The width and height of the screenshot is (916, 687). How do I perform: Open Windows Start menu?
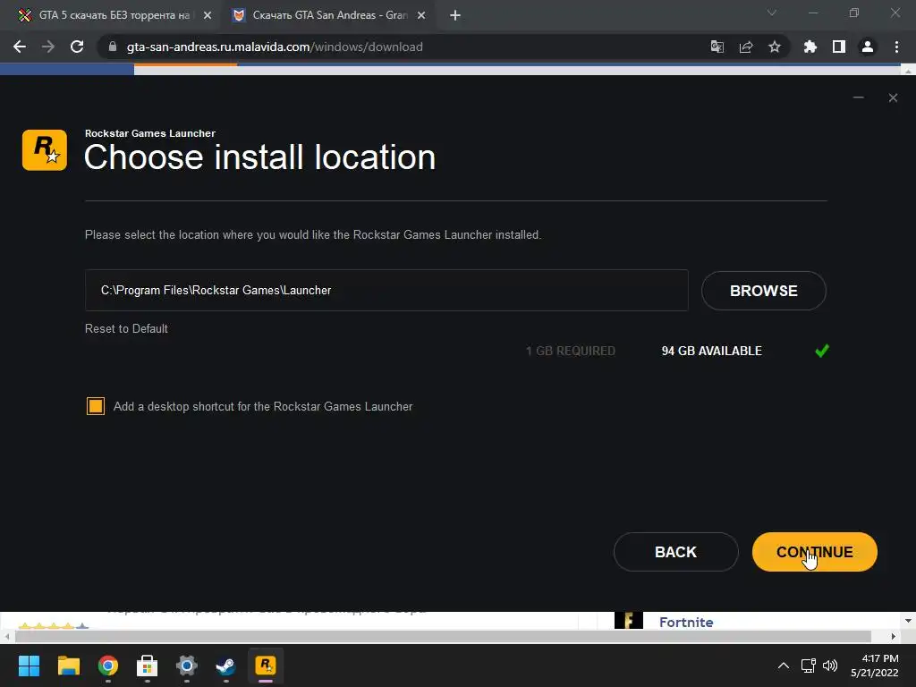point(29,666)
